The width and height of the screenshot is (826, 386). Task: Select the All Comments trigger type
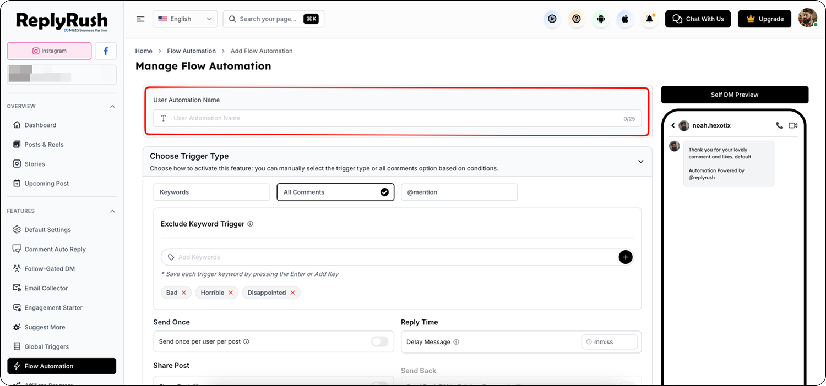pyautogui.click(x=335, y=192)
